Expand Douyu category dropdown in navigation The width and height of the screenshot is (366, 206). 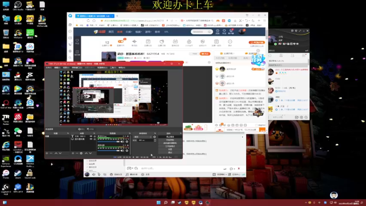pyautogui.click(x=129, y=32)
